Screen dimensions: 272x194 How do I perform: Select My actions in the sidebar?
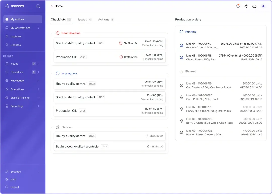coord(23,19)
